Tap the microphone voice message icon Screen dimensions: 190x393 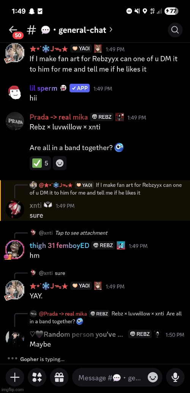click(x=175, y=377)
